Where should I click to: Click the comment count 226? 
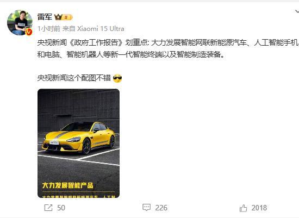click(x=161, y=208)
